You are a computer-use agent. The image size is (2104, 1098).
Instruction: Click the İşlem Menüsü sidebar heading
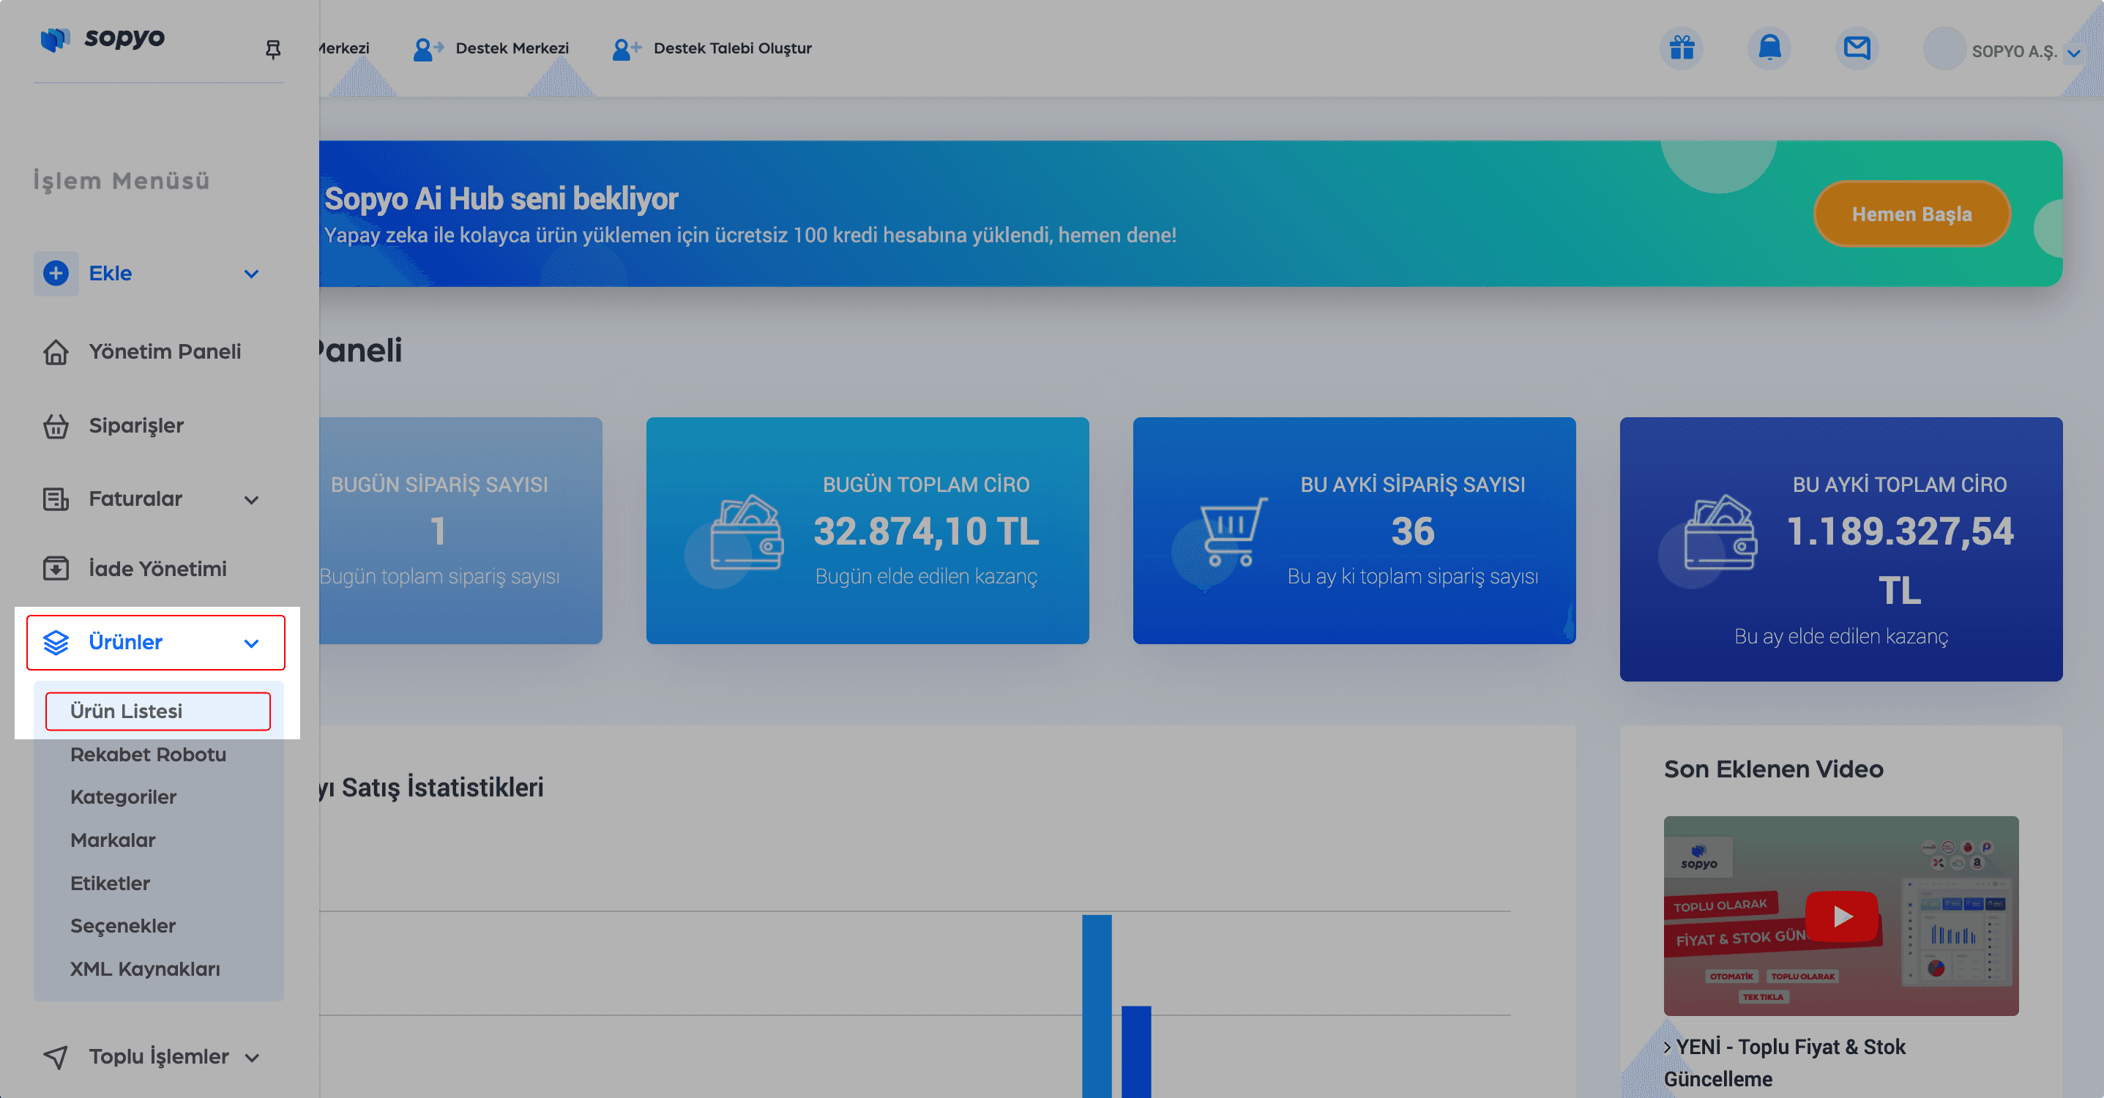(x=122, y=181)
